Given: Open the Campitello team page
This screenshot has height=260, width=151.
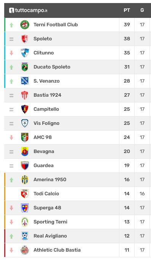Looking at the screenshot, I should click(46, 109).
